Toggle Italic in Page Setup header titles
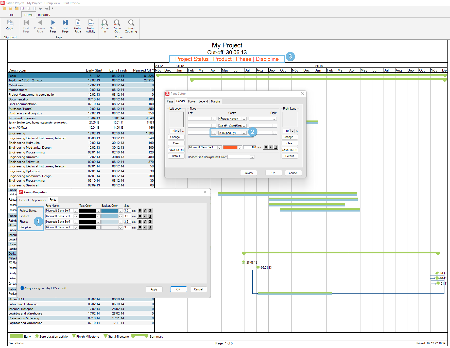 pos(271,147)
